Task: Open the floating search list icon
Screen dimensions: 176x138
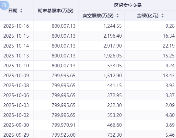Action: 4,5
